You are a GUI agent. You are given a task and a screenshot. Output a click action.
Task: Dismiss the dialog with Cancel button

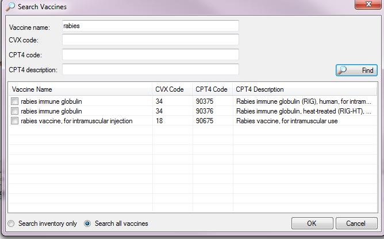pos(356,223)
